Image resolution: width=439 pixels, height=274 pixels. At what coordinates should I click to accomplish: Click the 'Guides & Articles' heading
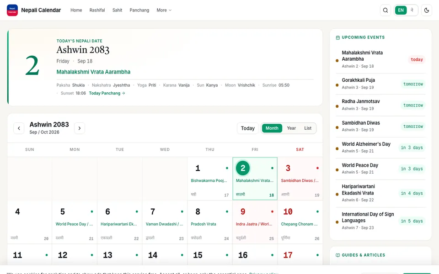pos(364,255)
